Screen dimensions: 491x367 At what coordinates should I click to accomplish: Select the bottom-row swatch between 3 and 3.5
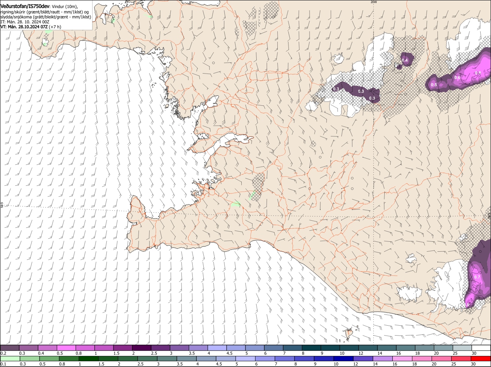(167, 359)
